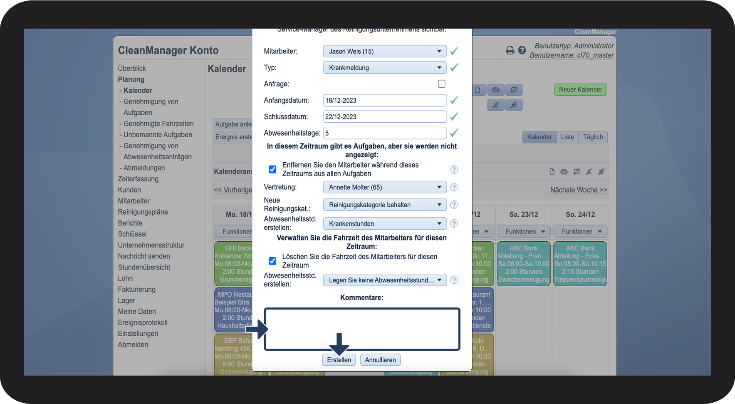Click 'Benutzername: cl70_master' text
Screen dimensions: 735x404
[572, 55]
